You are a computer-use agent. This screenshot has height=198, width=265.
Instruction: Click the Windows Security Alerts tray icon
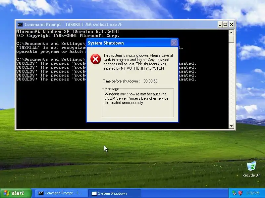tap(240, 193)
